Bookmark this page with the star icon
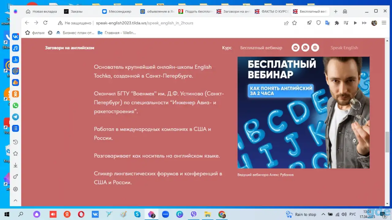This screenshot has width=392, height=220. [x=295, y=23]
